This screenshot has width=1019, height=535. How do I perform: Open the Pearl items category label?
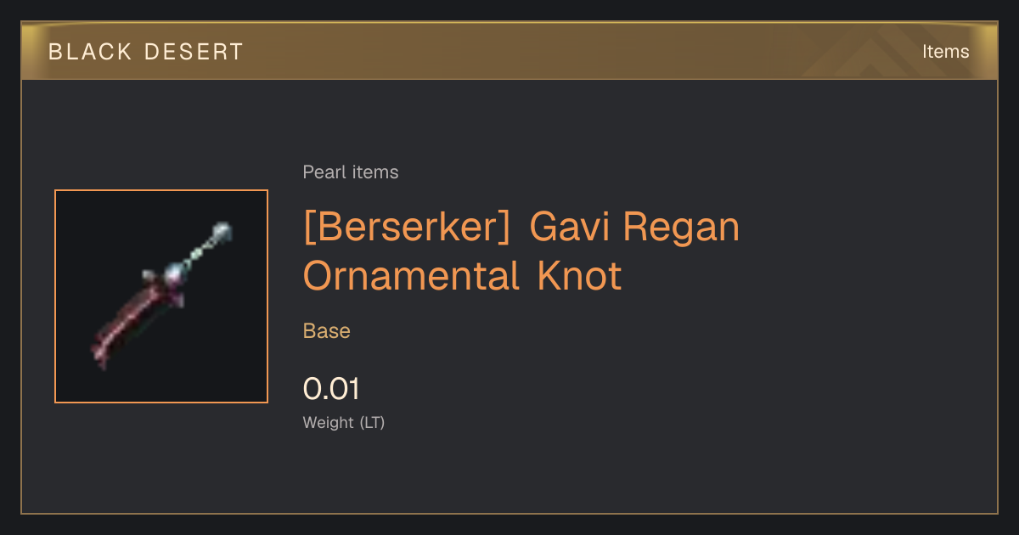click(351, 172)
